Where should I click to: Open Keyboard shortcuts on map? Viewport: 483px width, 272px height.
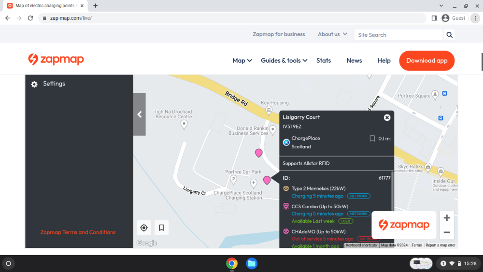point(361,245)
